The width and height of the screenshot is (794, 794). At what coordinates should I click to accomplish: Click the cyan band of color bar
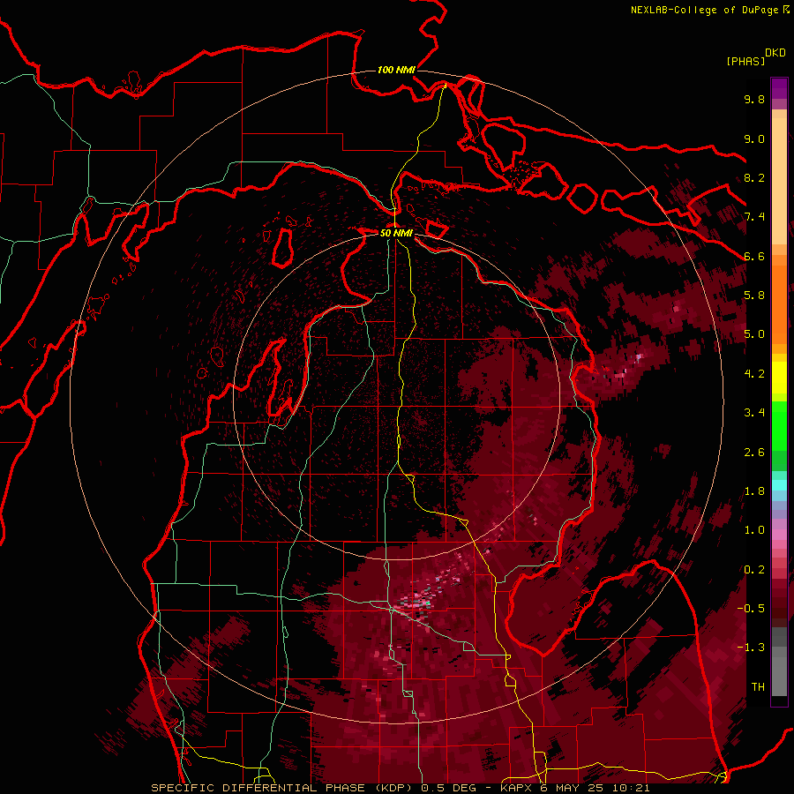pyautogui.click(x=779, y=485)
